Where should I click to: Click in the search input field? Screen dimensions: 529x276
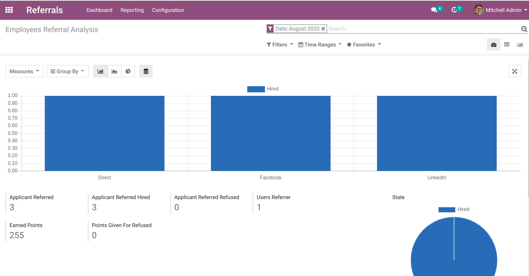[x=424, y=29]
